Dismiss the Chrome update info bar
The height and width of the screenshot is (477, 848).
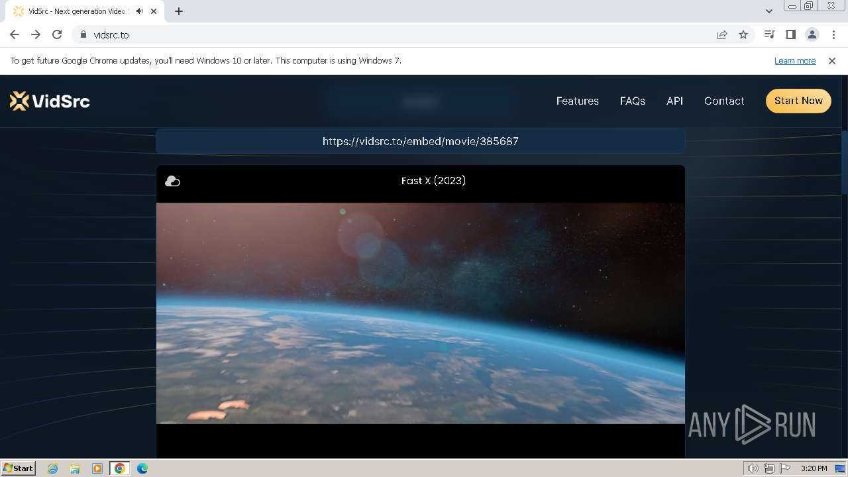click(x=832, y=60)
